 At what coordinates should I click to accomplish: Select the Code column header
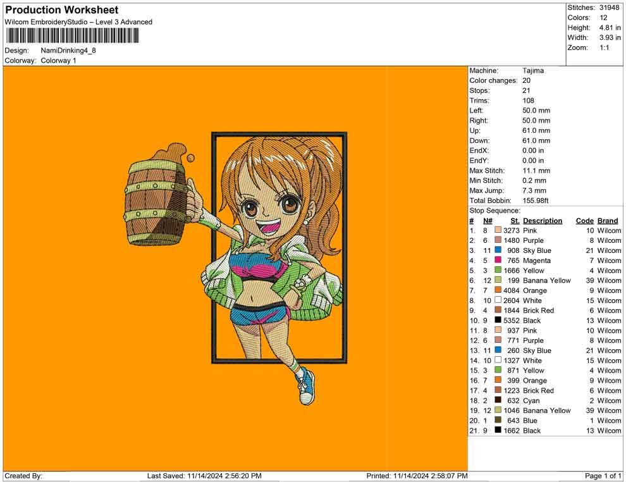click(x=585, y=220)
